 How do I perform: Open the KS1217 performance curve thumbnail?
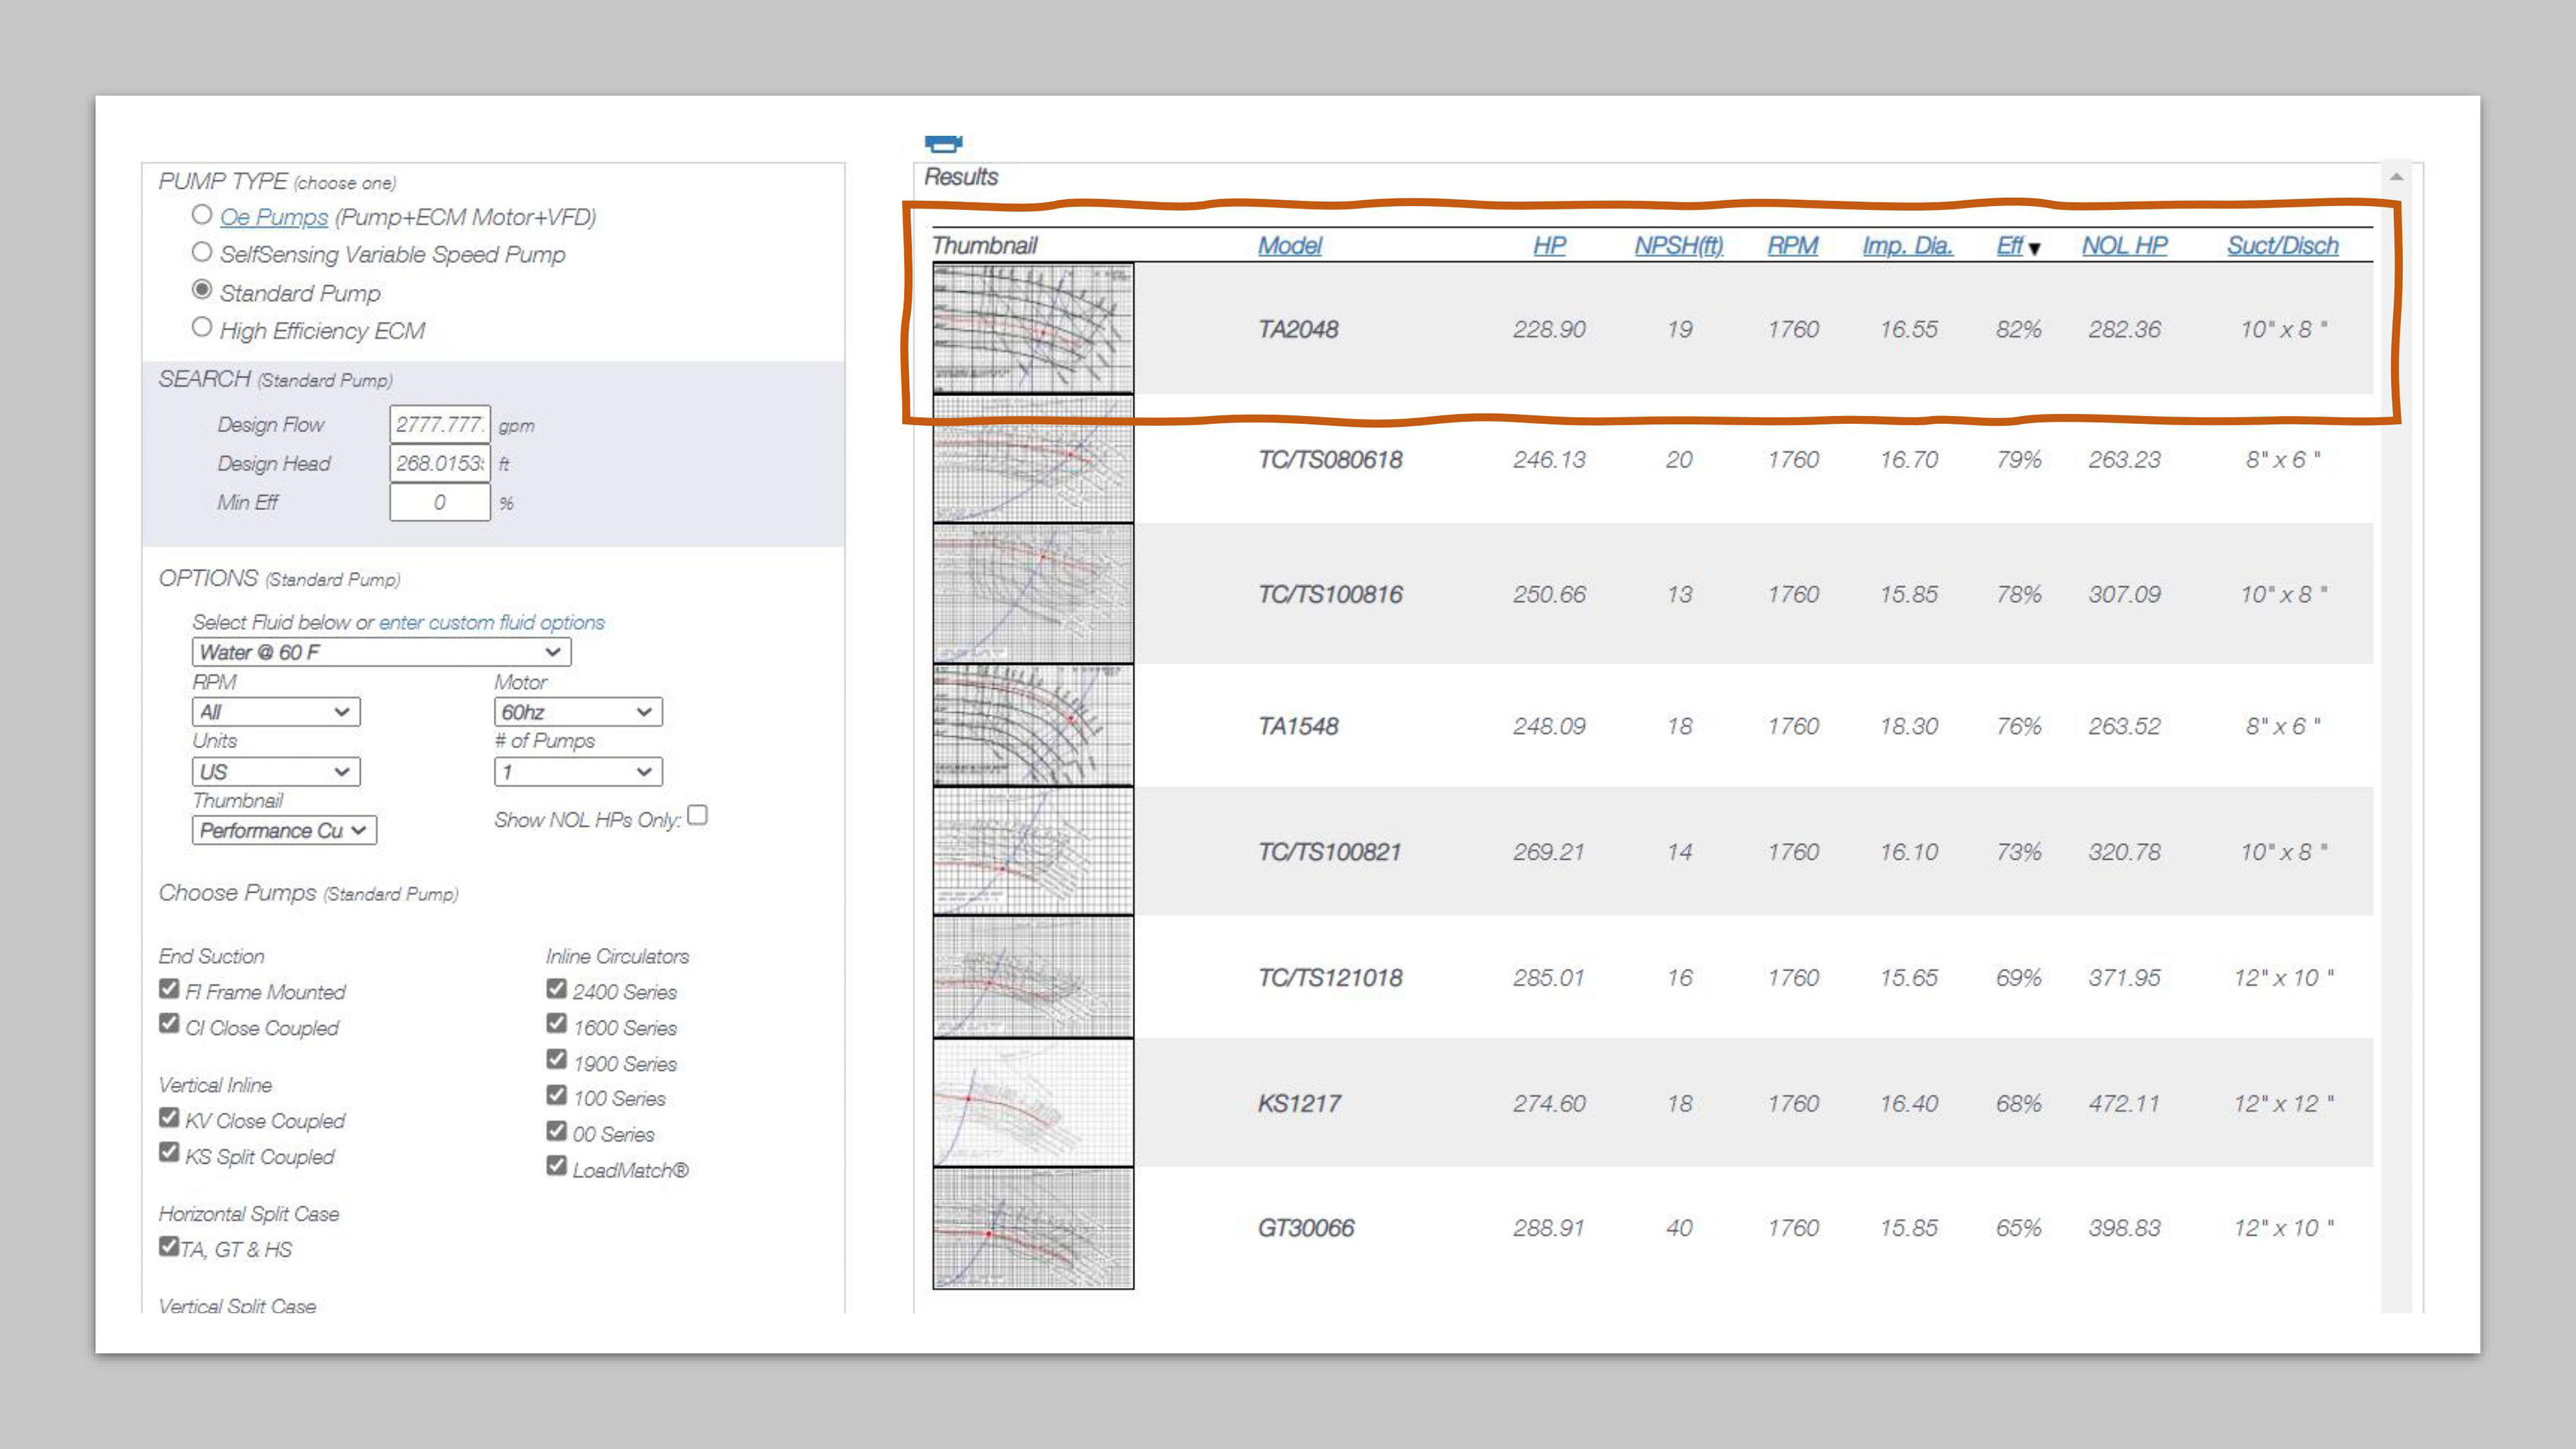(x=1032, y=1102)
